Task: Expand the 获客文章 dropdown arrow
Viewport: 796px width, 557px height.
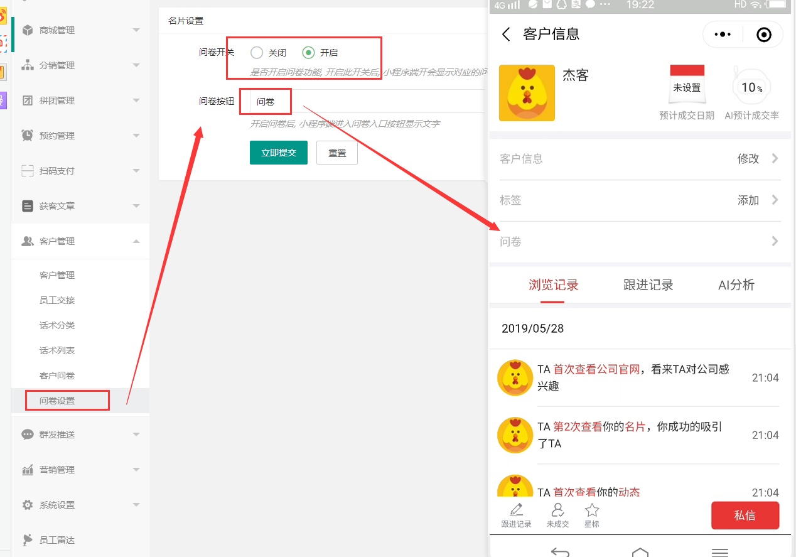Action: click(136, 206)
